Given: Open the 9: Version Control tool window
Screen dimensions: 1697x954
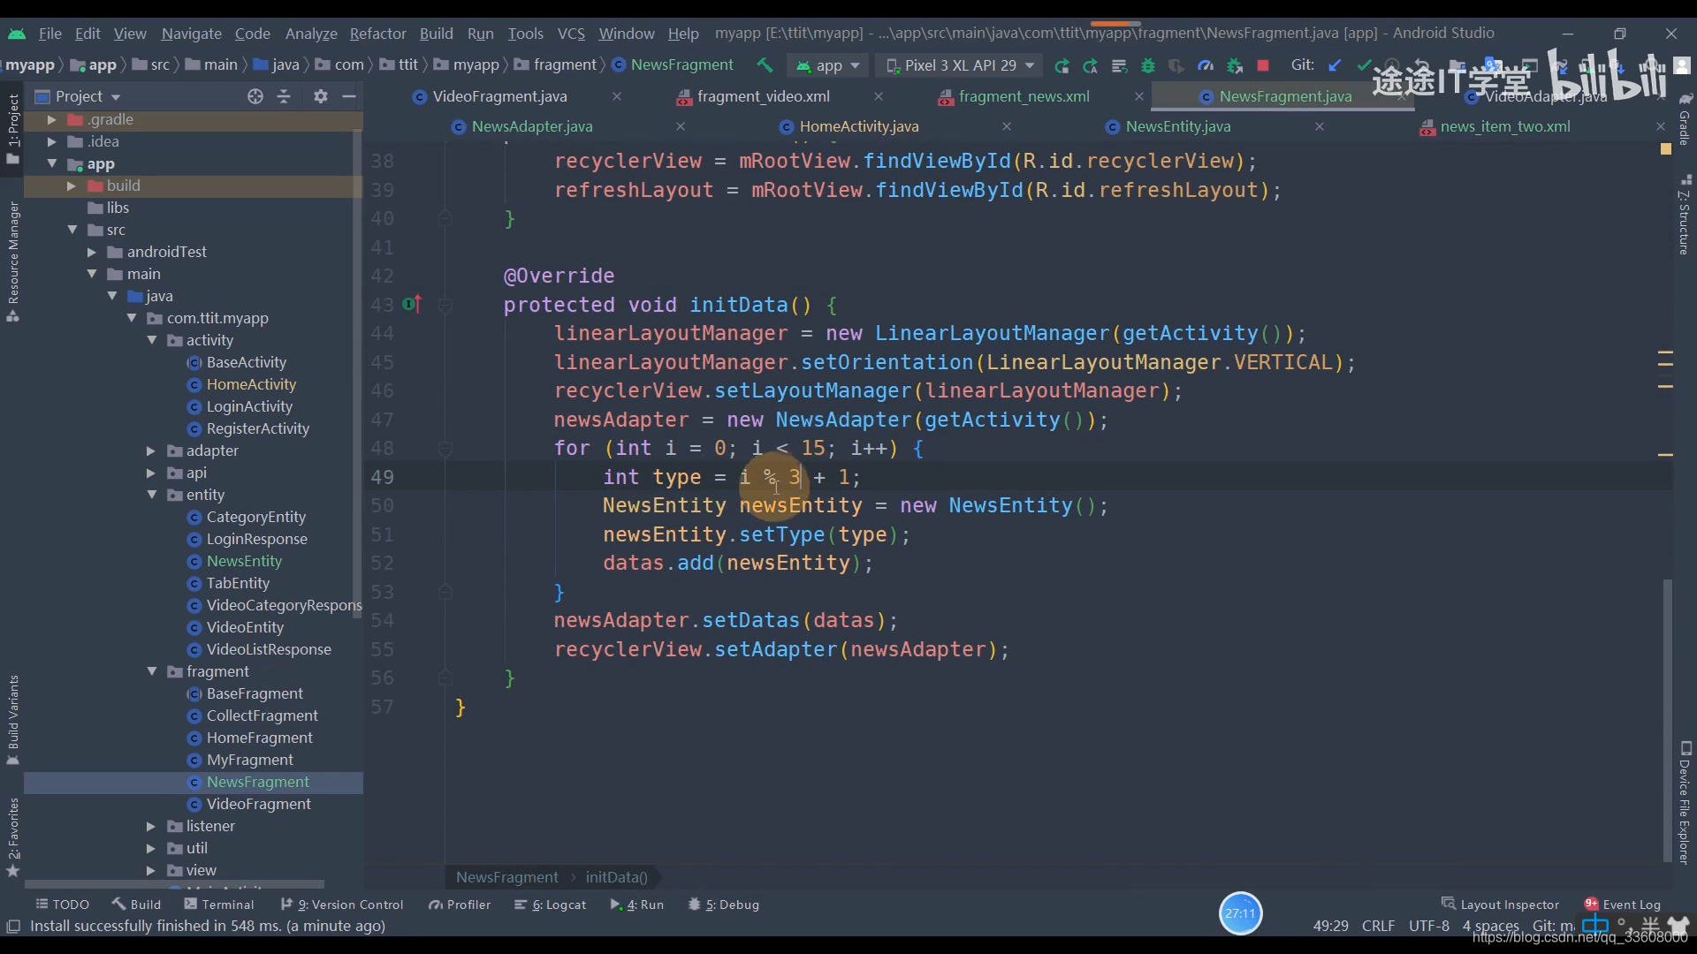Looking at the screenshot, I should click(x=341, y=905).
